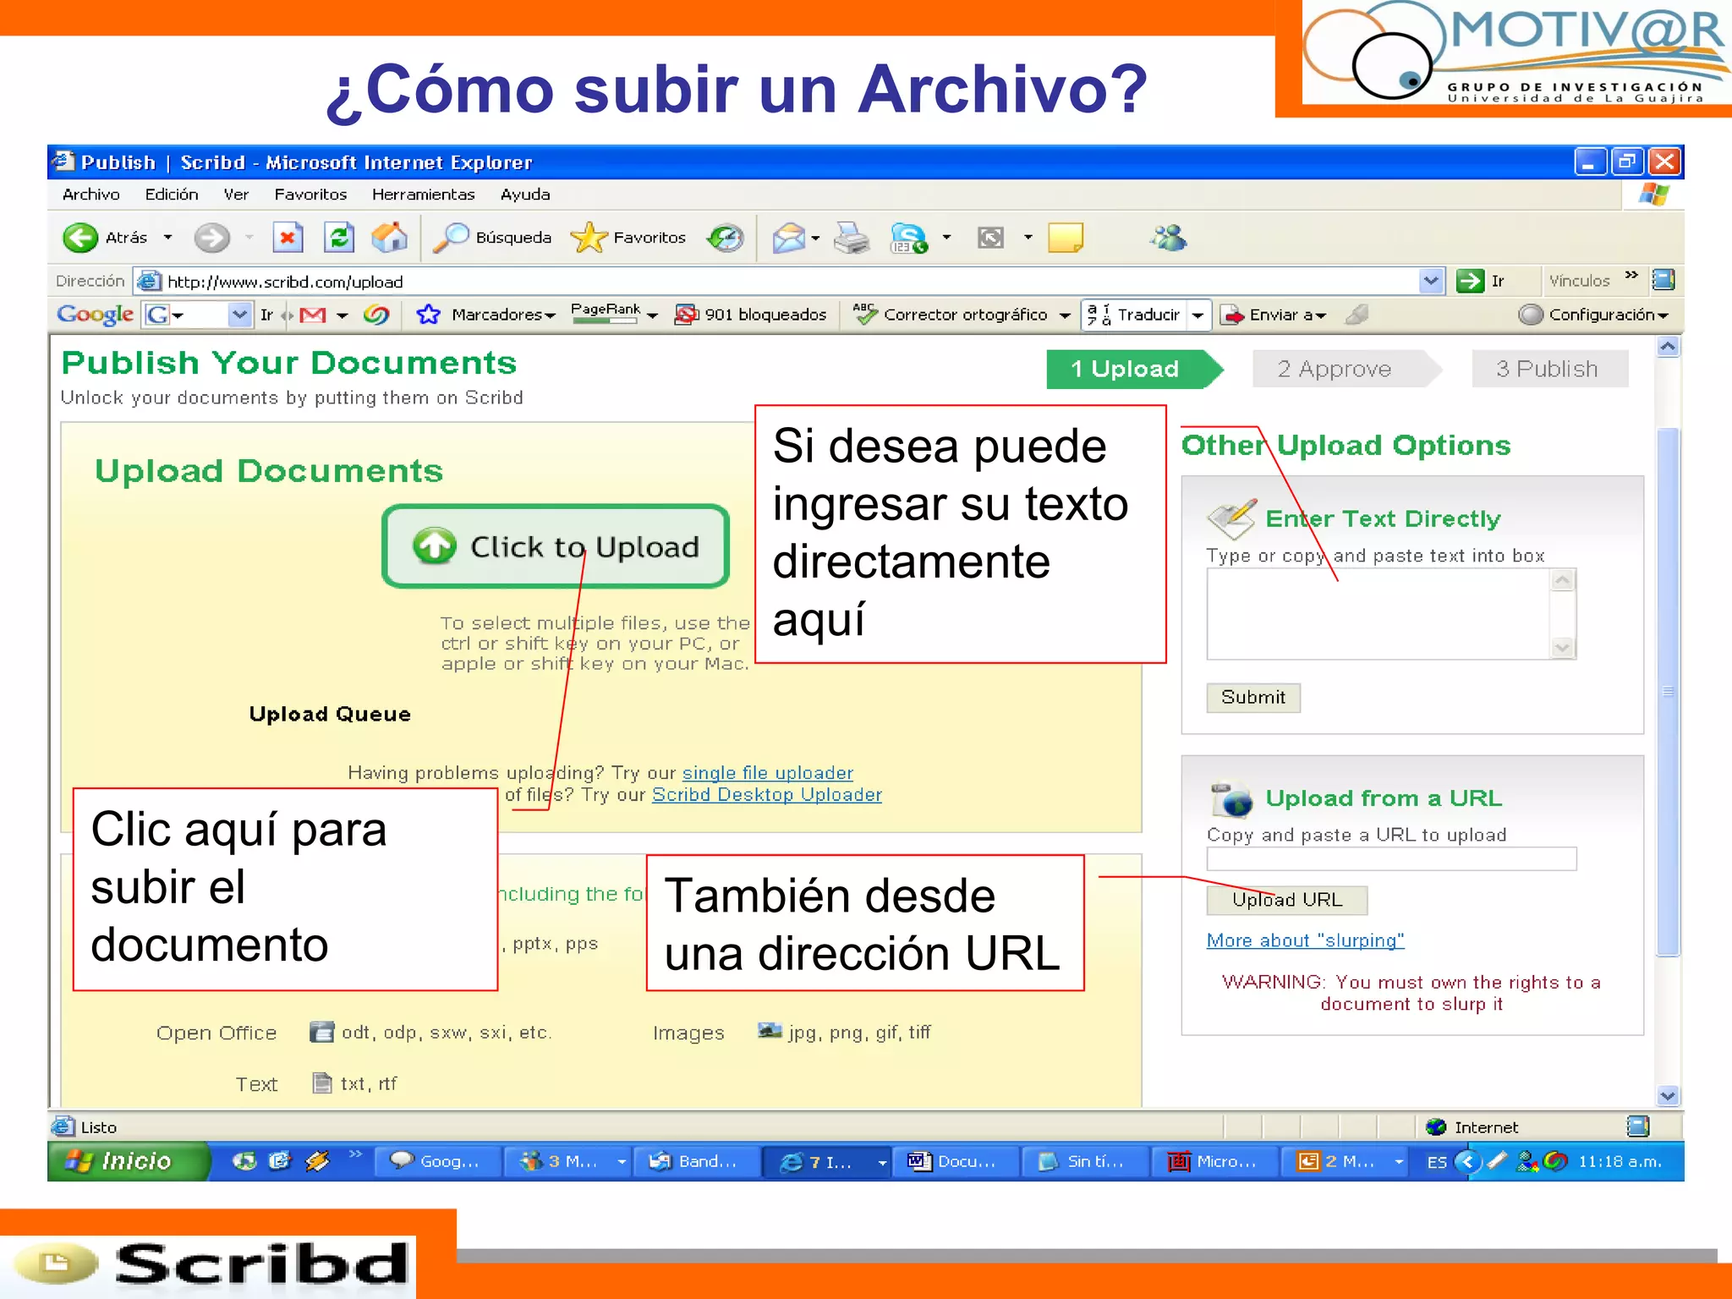Click the Mail envelope icon
This screenshot has width=1732, height=1299.
788,238
